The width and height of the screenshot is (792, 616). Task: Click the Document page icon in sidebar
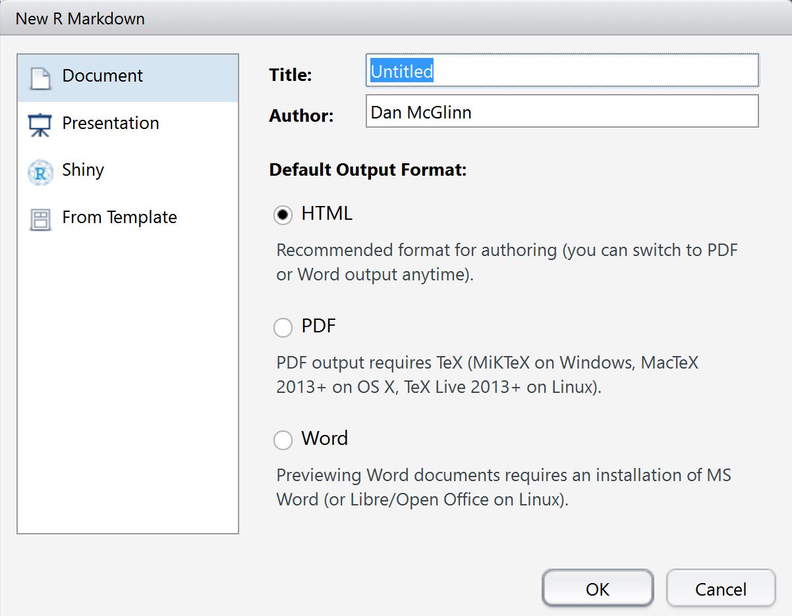(40, 78)
